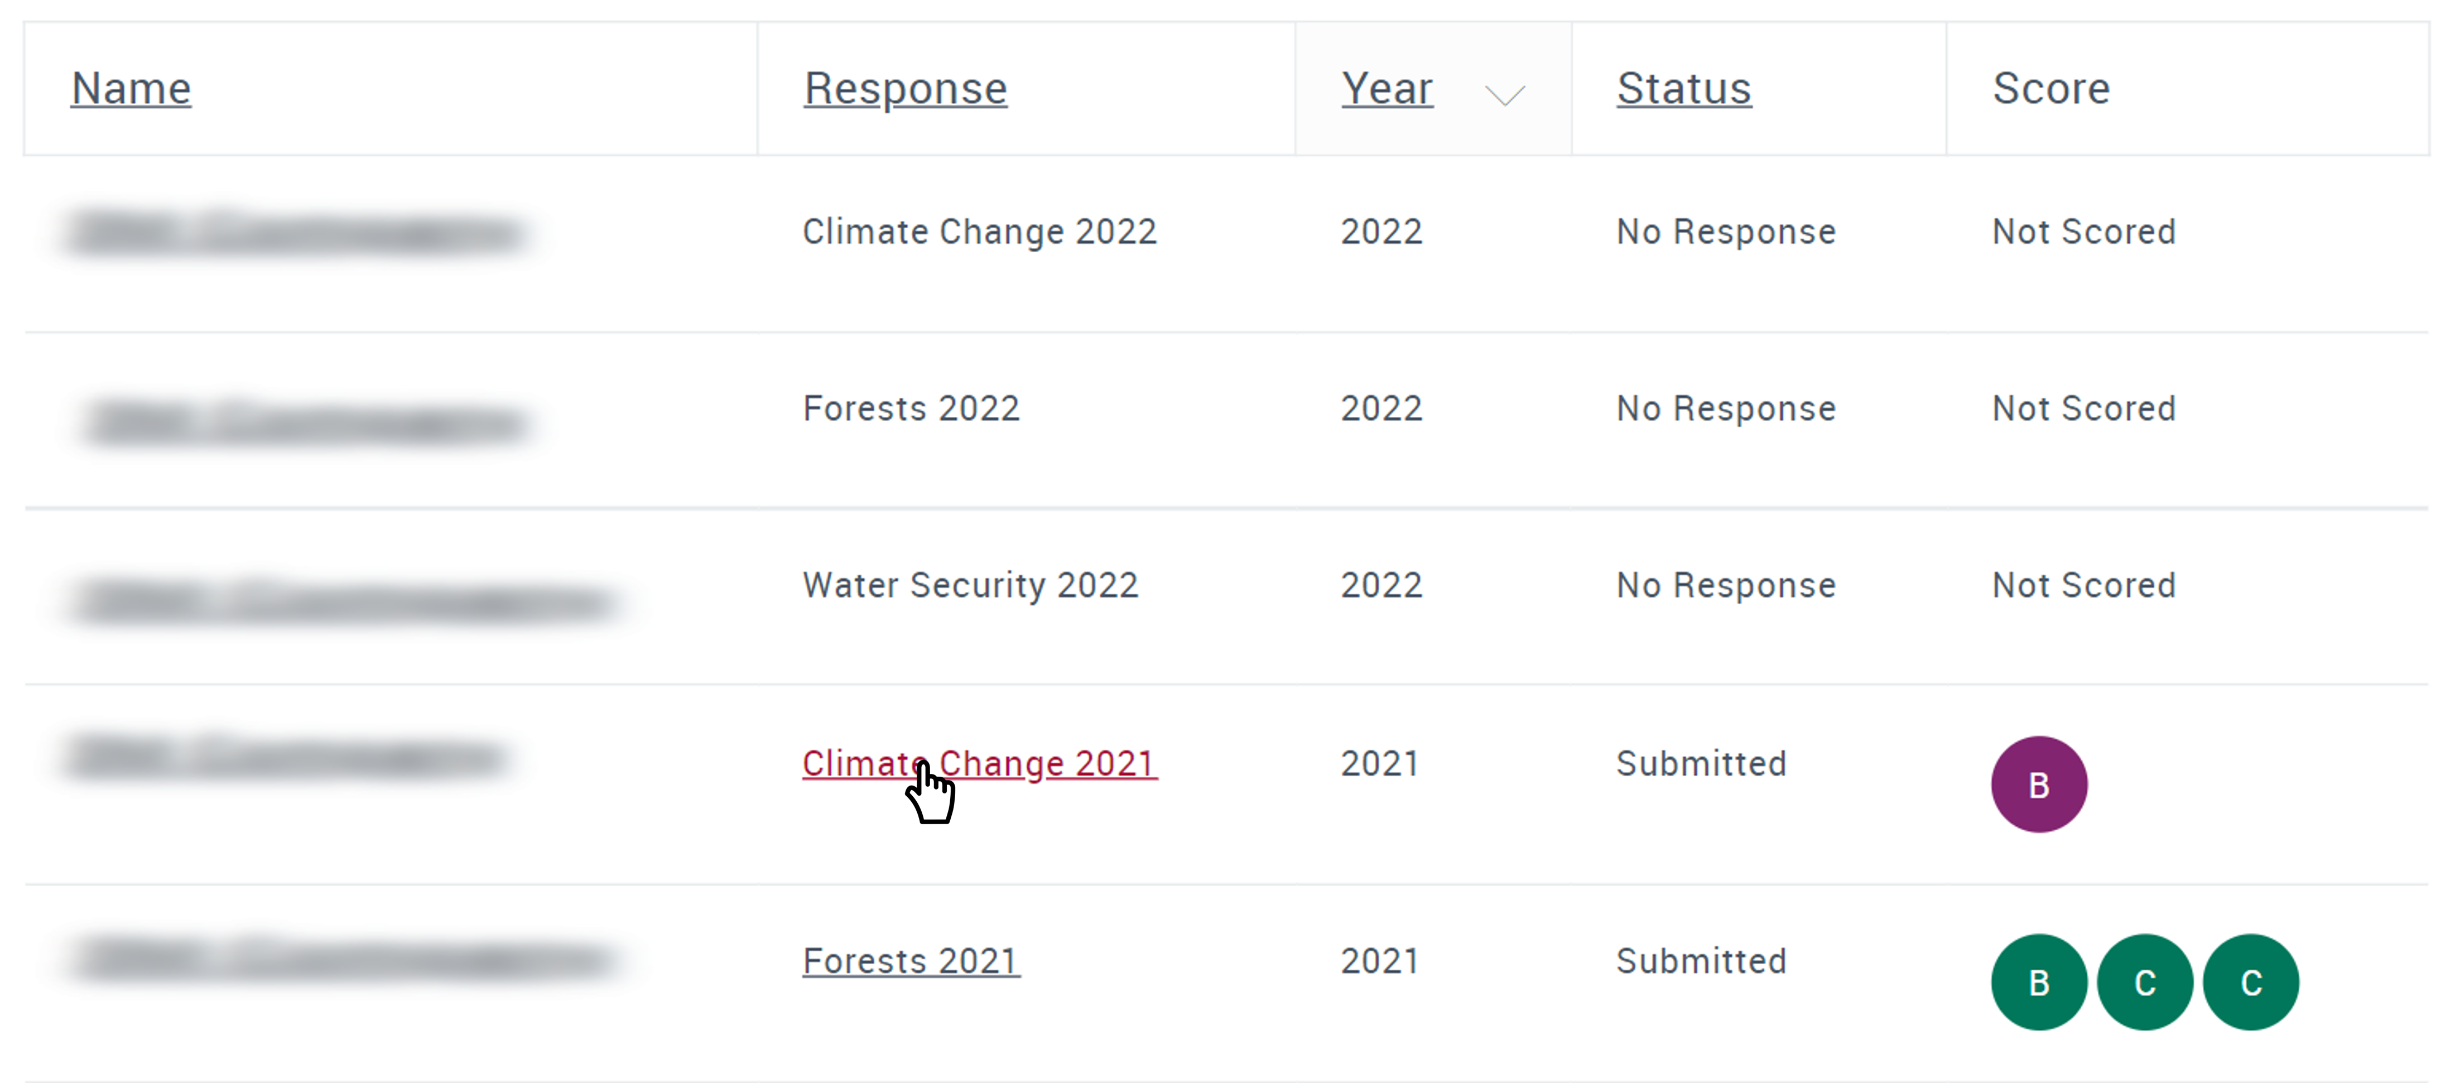The height and width of the screenshot is (1083, 2455).
Task: Open the Climate Change 2021 response
Action: click(980, 764)
